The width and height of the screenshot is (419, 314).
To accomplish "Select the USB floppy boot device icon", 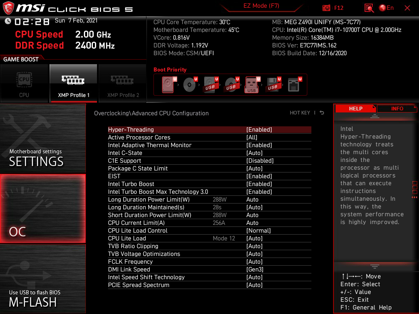I will pos(272,85).
